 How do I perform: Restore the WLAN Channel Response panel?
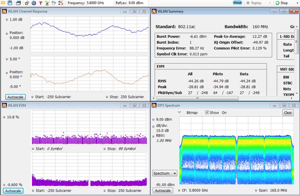tap(134, 11)
